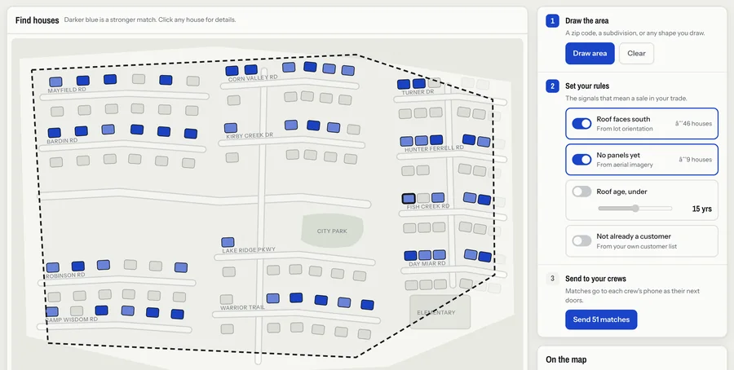Image resolution: width=734 pixels, height=370 pixels.
Task: Disable the Roof faces south rule
Action: coord(581,124)
